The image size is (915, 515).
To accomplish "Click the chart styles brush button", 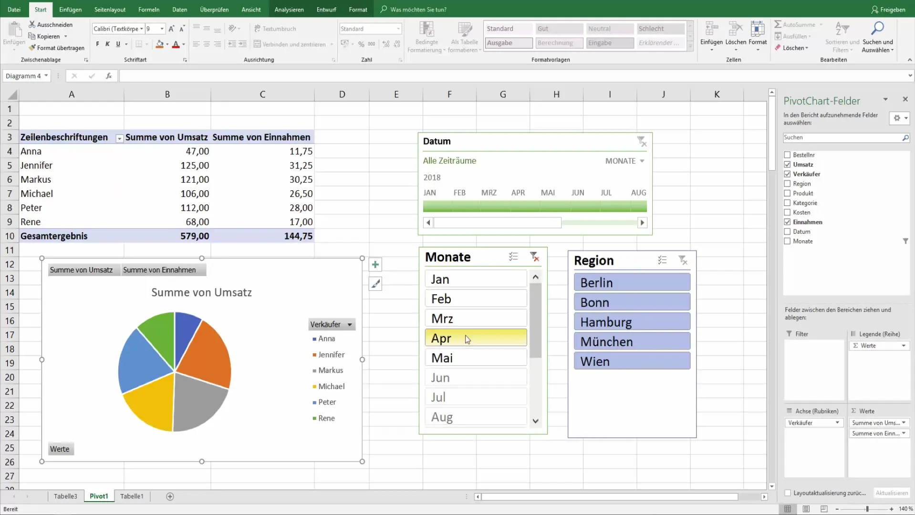I will point(375,284).
